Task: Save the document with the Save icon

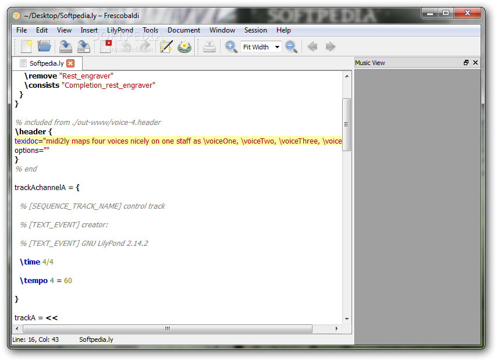Action: 66,47
